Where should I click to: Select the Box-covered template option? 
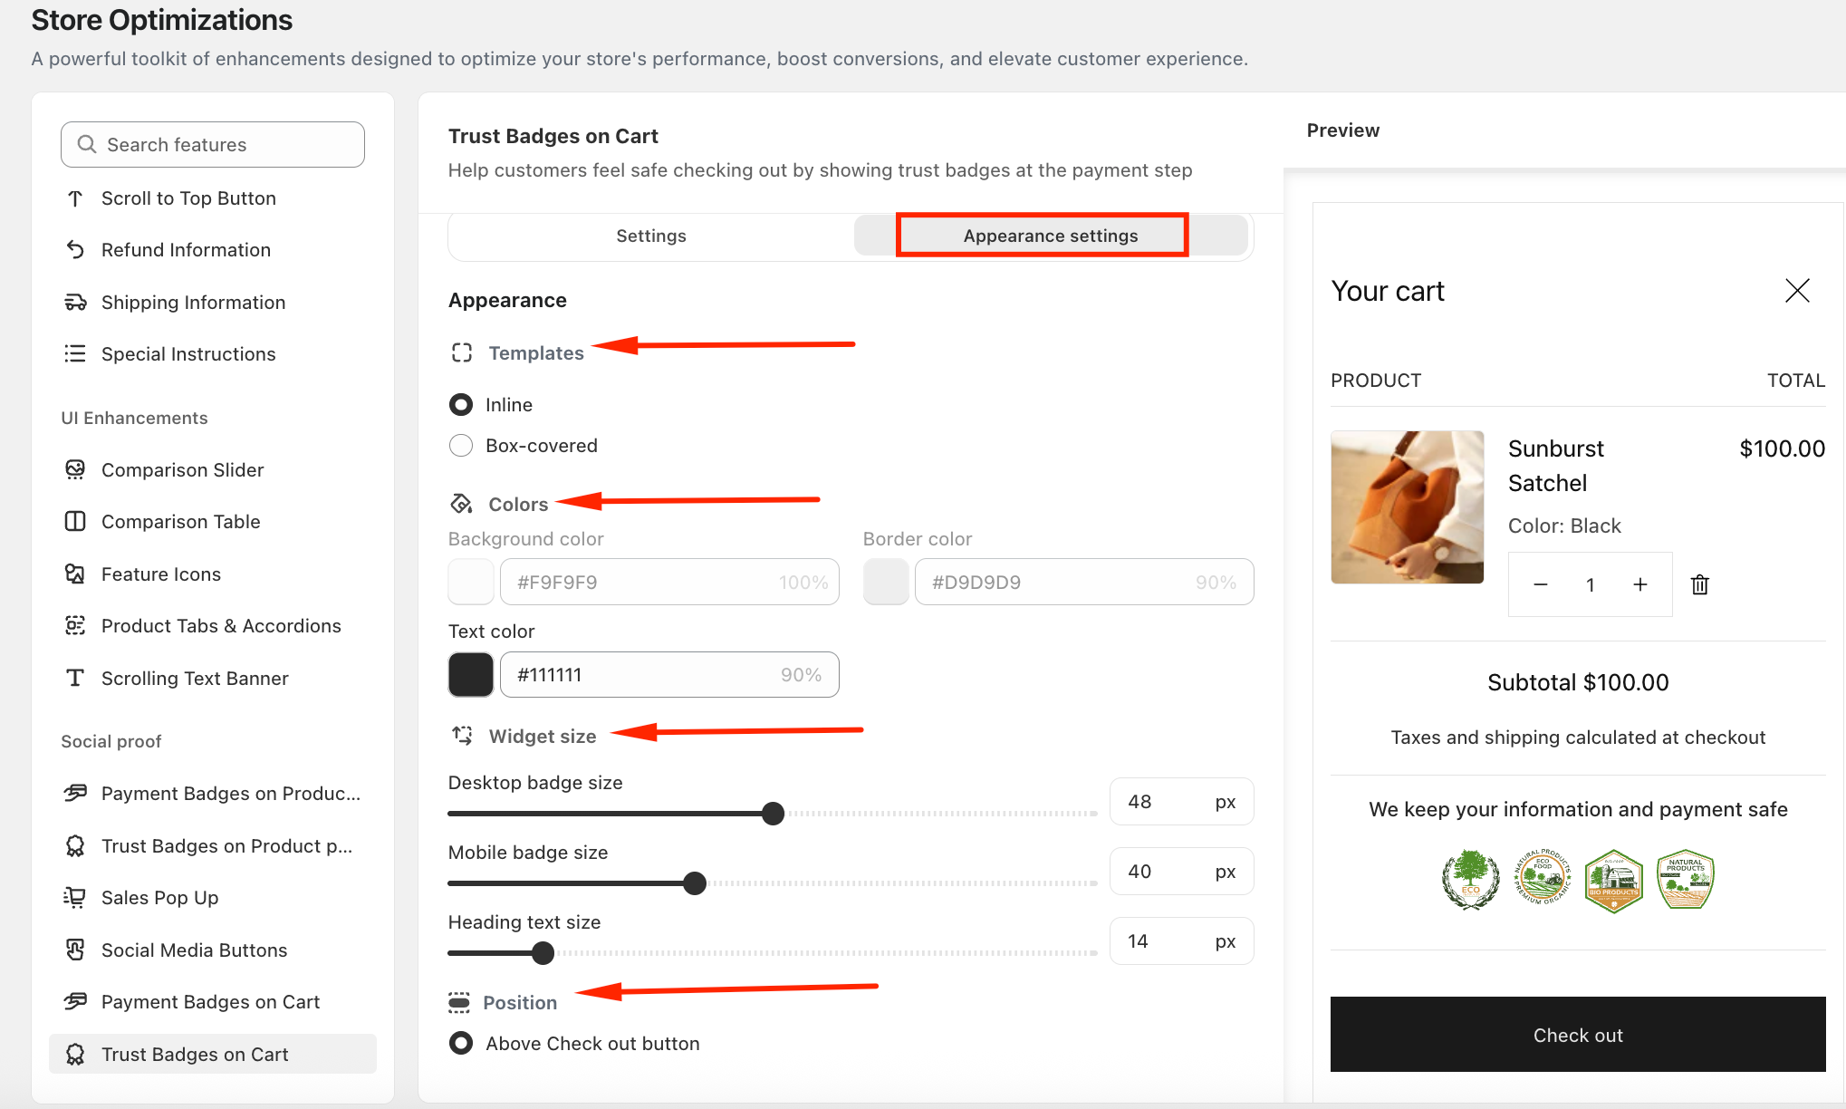point(461,446)
